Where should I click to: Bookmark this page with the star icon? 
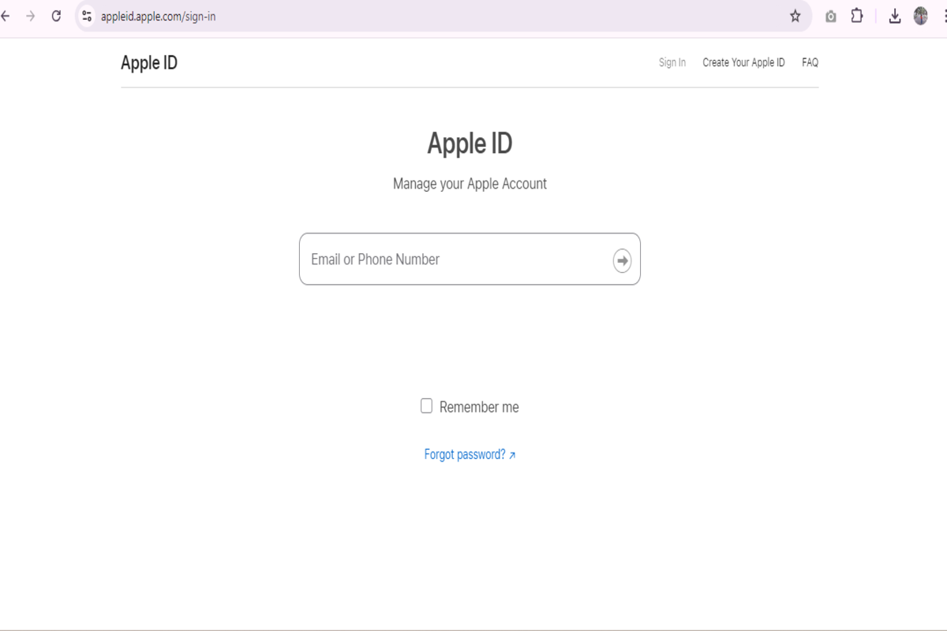coord(795,16)
